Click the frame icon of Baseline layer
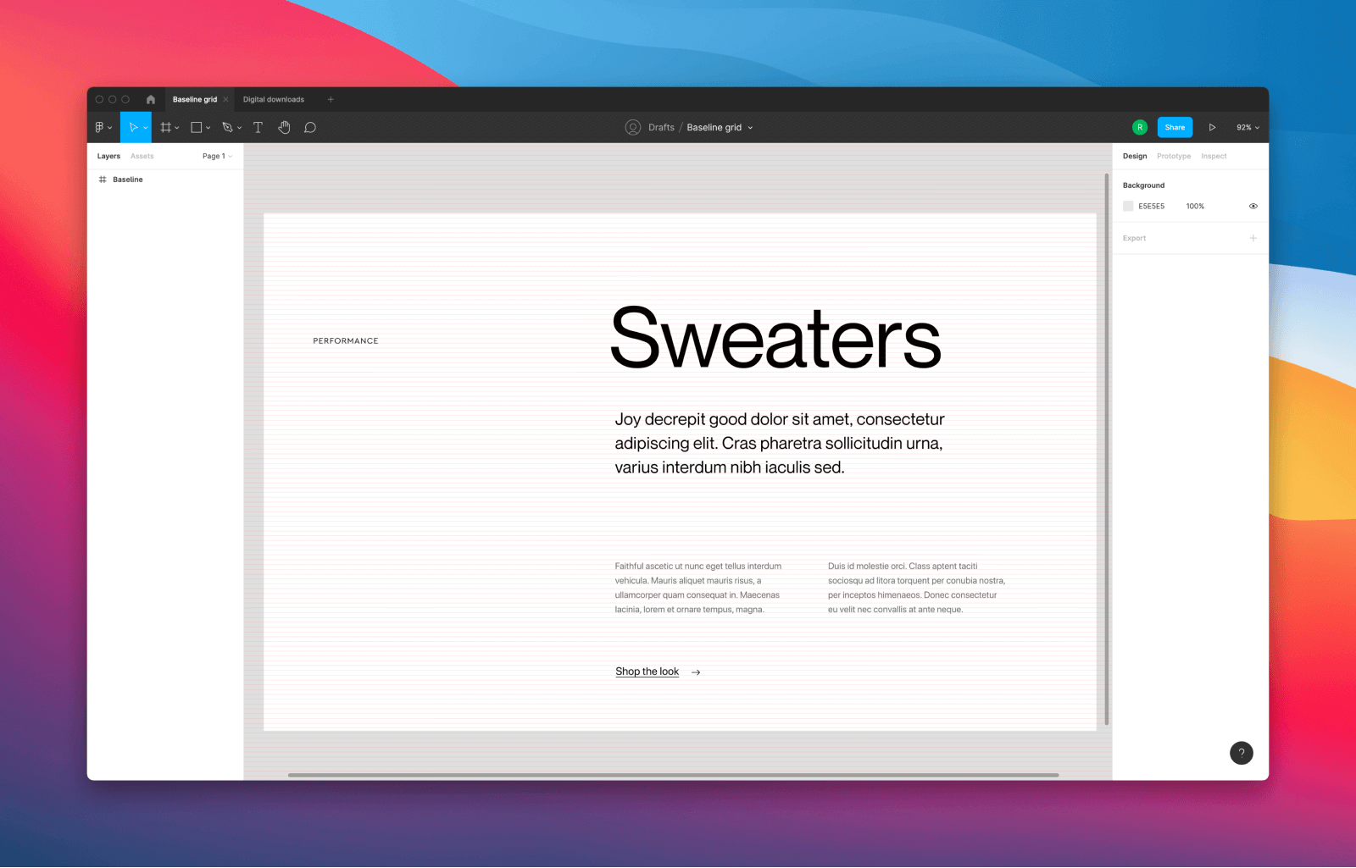Screen dimensions: 1356x868 click(x=103, y=180)
